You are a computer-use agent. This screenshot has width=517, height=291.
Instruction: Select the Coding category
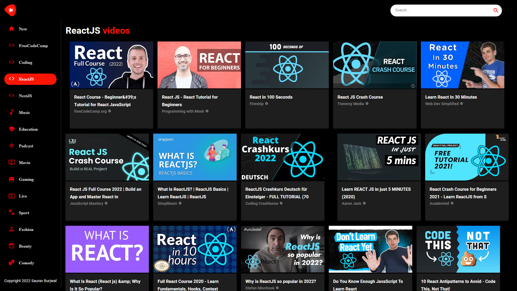[30, 62]
